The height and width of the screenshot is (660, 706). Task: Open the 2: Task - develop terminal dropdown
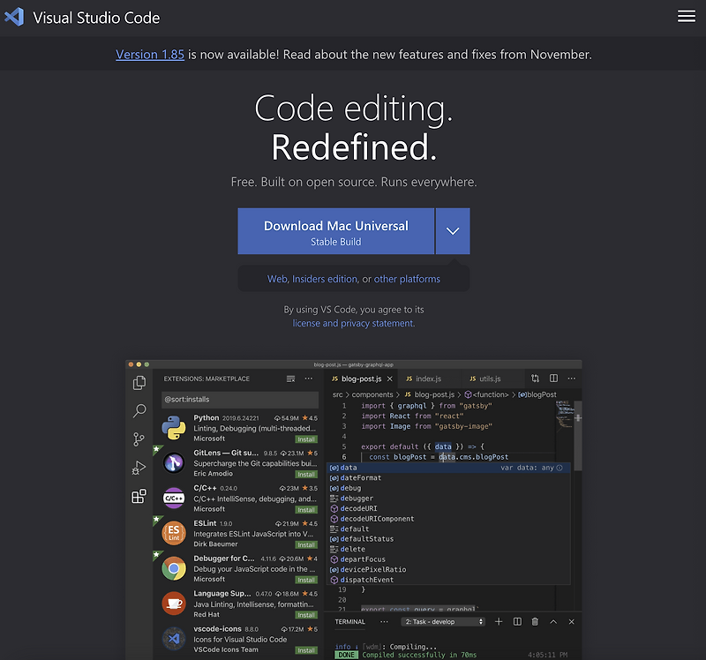click(443, 622)
